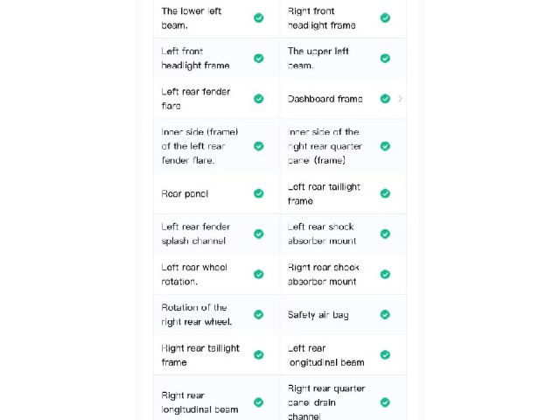Expand Dashboard frame details with the chevron arrow
The image size is (560, 420).
(400, 99)
